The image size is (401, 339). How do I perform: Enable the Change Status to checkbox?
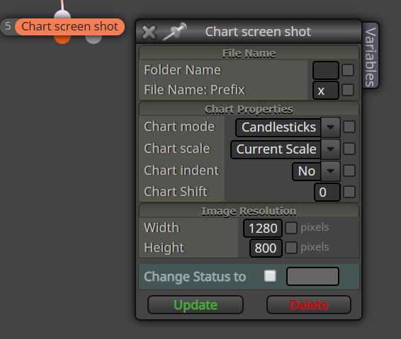point(270,276)
